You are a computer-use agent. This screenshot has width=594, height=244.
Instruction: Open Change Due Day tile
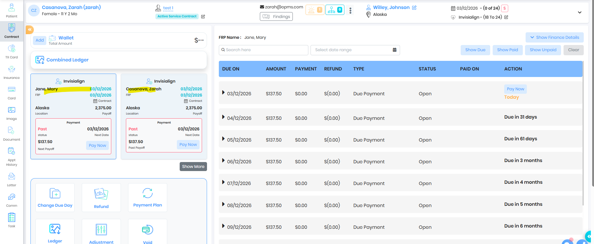pos(55,197)
